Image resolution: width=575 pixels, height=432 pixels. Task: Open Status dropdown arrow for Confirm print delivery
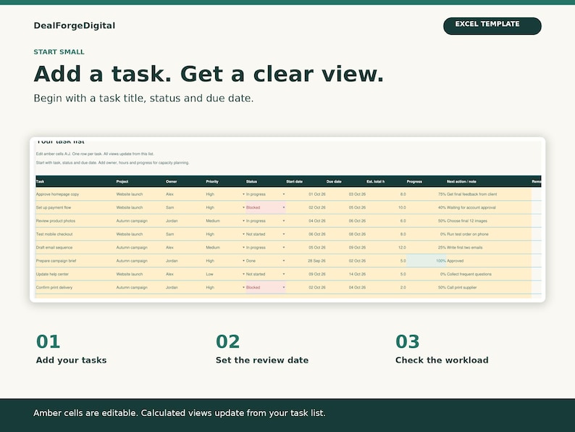(283, 287)
